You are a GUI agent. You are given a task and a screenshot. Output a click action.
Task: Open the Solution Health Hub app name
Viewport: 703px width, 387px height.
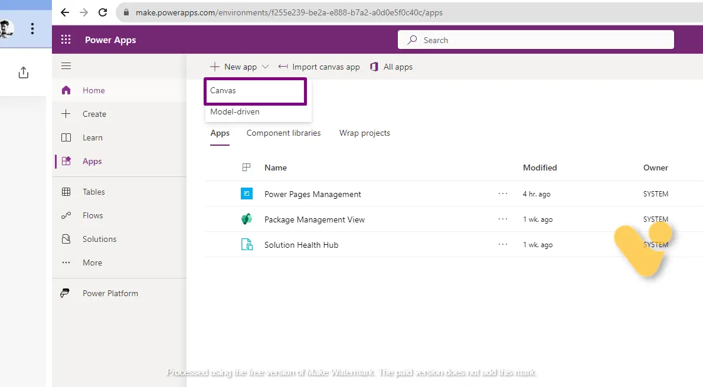pyautogui.click(x=301, y=245)
